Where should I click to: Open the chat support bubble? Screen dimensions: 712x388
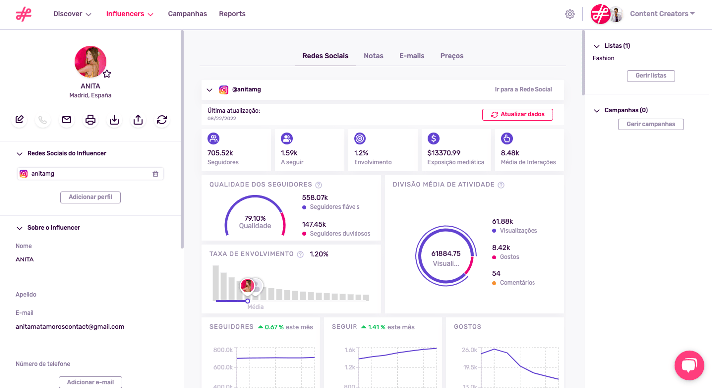pyautogui.click(x=689, y=365)
